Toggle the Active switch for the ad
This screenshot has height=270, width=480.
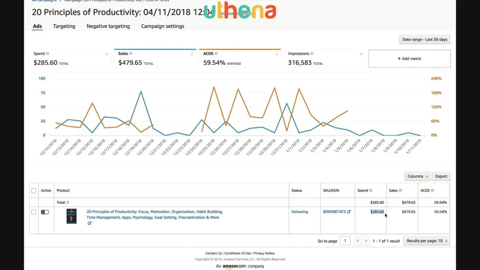pos(45,212)
